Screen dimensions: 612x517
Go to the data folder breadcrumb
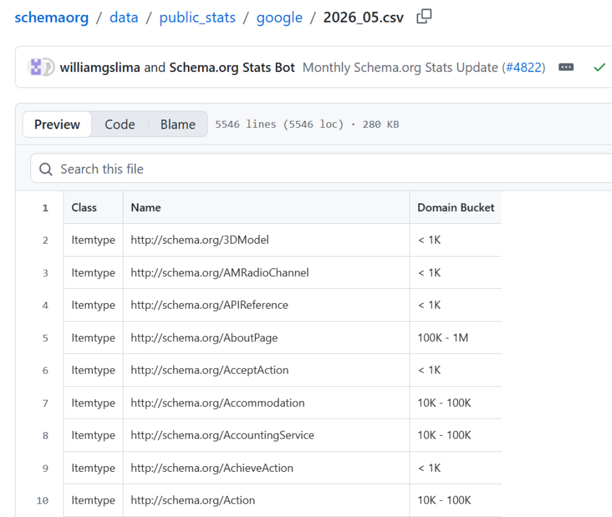[124, 18]
